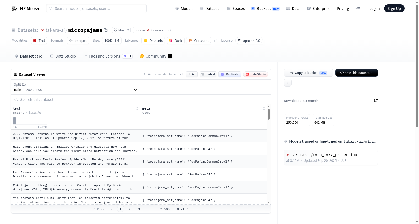Open the Spaces nav item
This screenshot has height=224, width=419.
(236, 9)
